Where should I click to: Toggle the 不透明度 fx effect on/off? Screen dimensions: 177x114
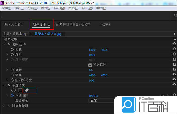coord(9,85)
